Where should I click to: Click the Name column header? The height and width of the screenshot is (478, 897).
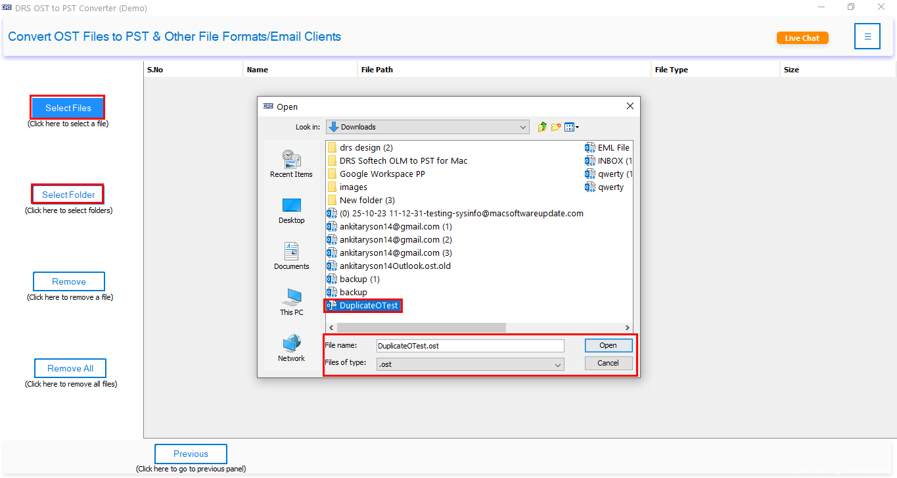(300, 70)
